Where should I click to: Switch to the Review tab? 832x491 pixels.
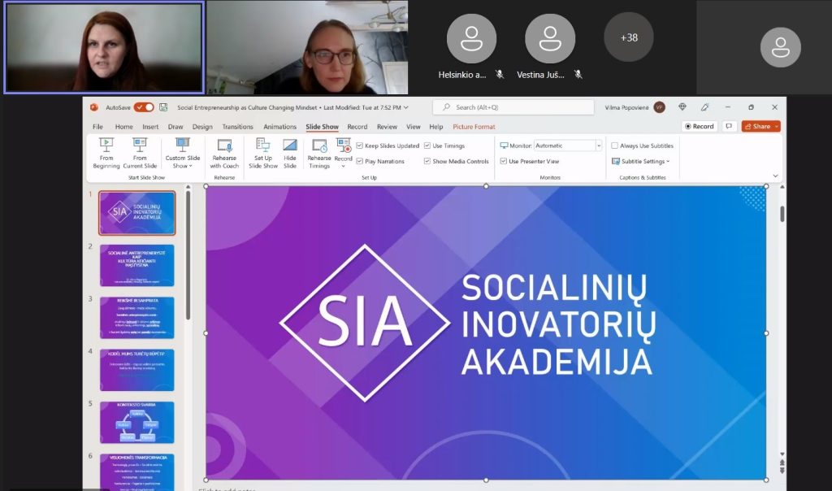tap(387, 127)
